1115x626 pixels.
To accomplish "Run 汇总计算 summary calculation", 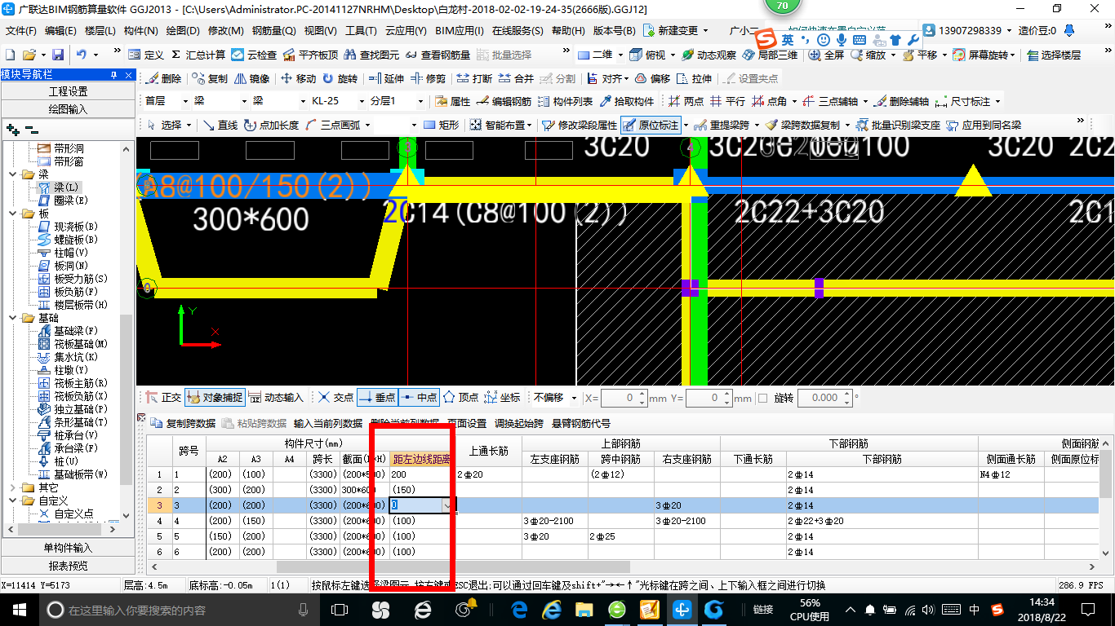I will [x=198, y=55].
